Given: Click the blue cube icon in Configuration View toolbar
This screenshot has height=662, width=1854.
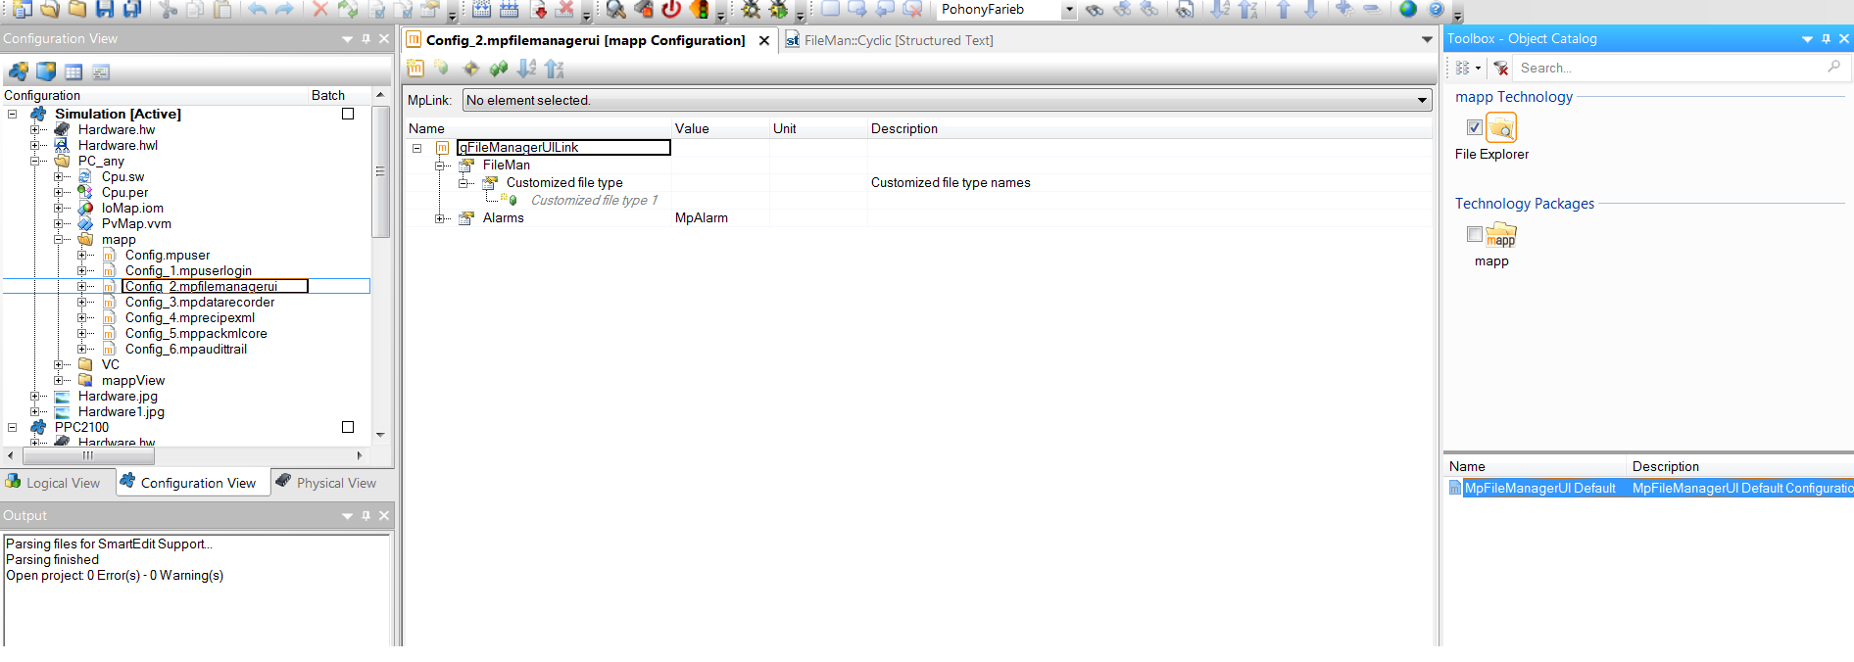Looking at the screenshot, I should (x=46, y=71).
